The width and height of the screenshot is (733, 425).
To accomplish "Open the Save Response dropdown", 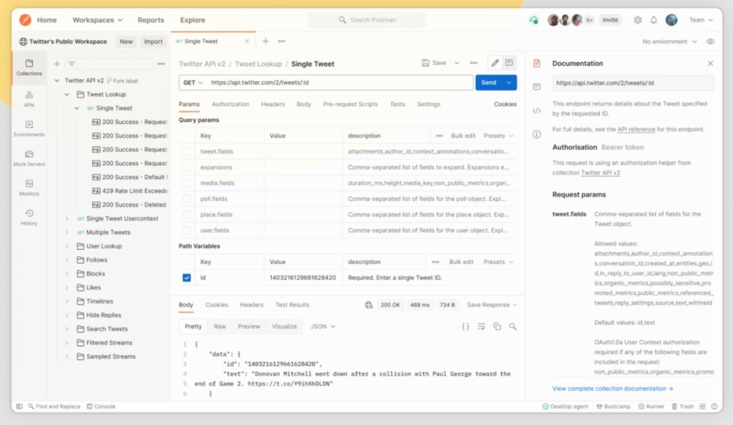I will click(492, 305).
